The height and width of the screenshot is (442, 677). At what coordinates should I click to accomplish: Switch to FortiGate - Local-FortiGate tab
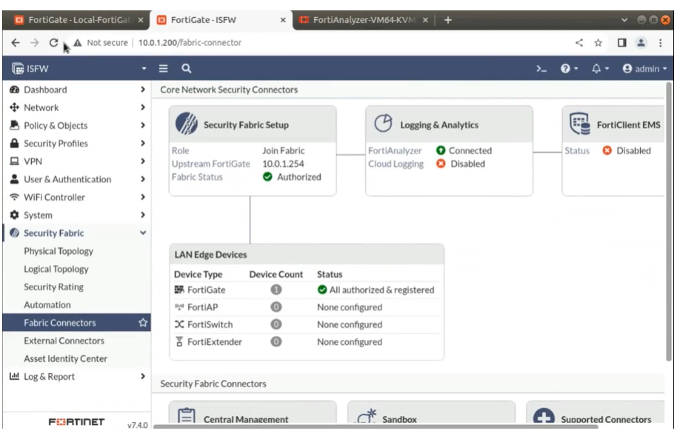79,20
